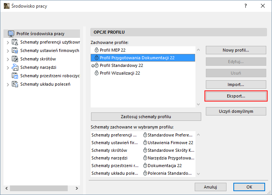Click the Schematy narzędzi icon
The height and width of the screenshot is (195, 272).
[15, 67]
